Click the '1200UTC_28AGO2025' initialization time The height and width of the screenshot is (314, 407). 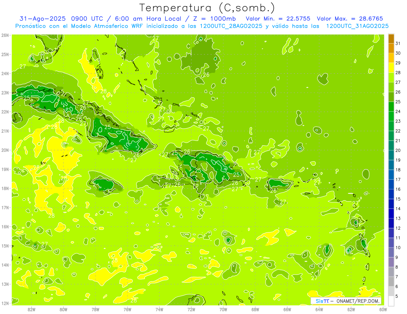231,26
